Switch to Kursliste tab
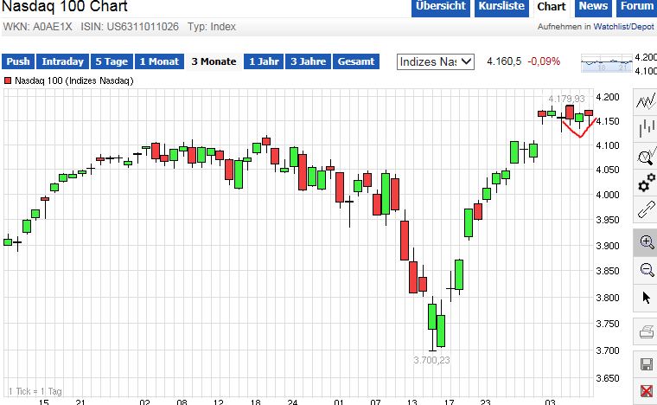The height and width of the screenshot is (405, 657). [501, 7]
